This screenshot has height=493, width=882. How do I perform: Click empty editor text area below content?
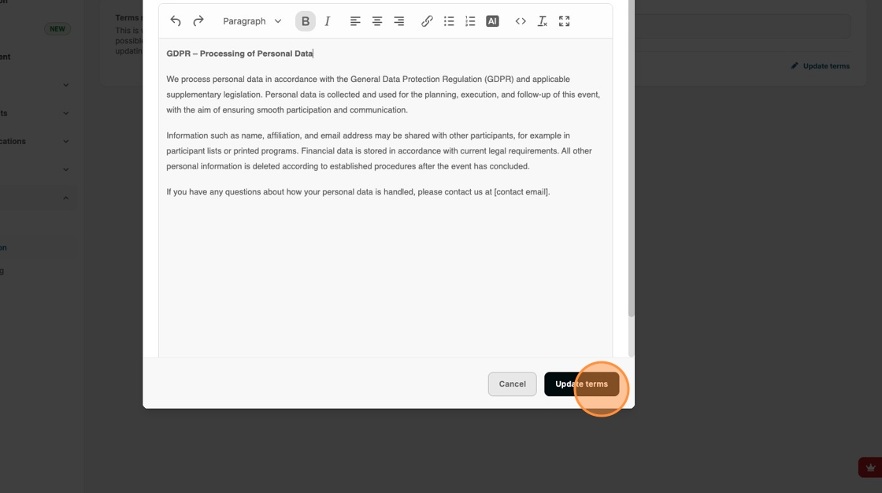click(385, 276)
